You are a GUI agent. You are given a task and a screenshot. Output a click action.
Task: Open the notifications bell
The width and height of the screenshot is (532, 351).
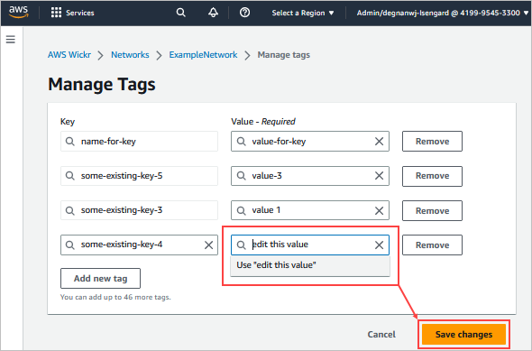click(x=213, y=13)
